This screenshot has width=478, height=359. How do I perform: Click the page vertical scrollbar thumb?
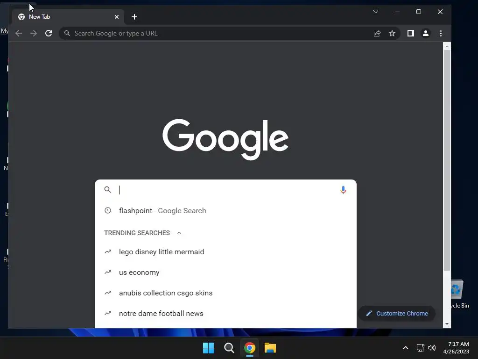click(x=447, y=160)
